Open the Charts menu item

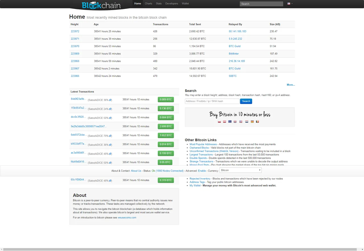click(x=148, y=4)
